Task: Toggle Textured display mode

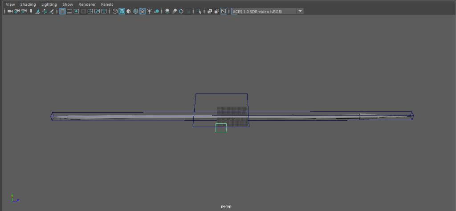Action: 142,11
